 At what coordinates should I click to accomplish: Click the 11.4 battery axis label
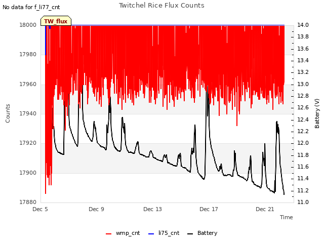(x=303, y=179)
